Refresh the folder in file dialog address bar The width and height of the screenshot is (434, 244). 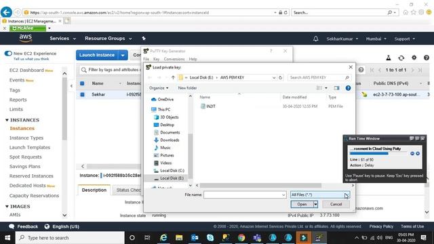280,77
